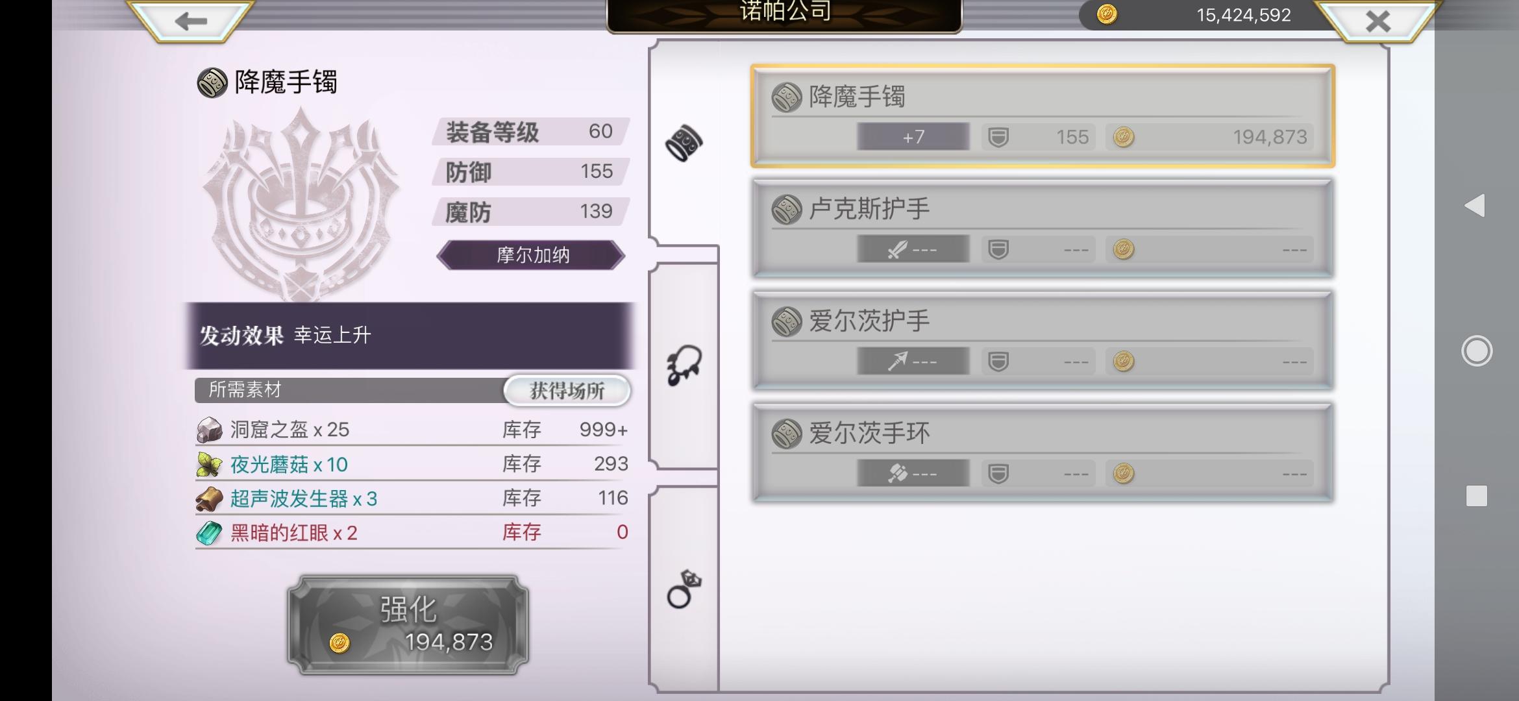
Task: Tap 黑暗的红眼 green gem icon
Action: pos(209,533)
